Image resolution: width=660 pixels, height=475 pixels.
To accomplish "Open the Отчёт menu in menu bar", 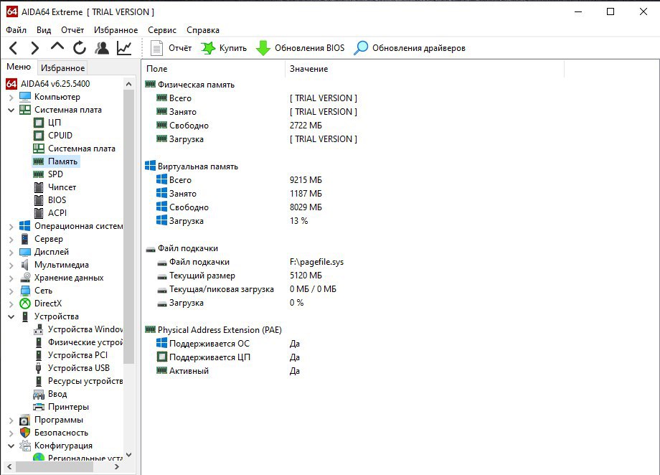I will tap(72, 30).
